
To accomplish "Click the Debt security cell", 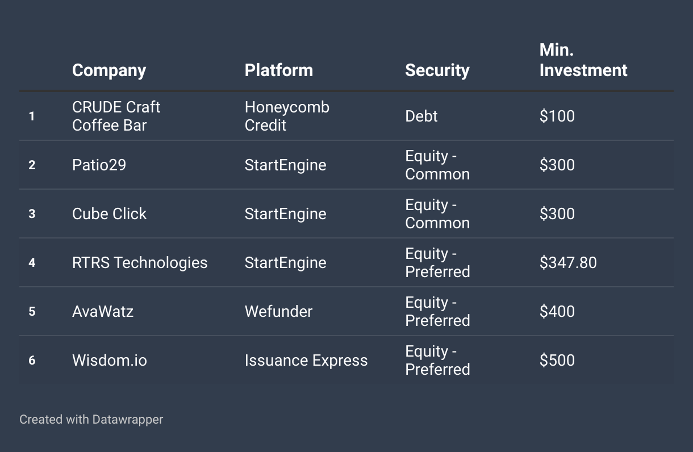I will pyautogui.click(x=421, y=116).
